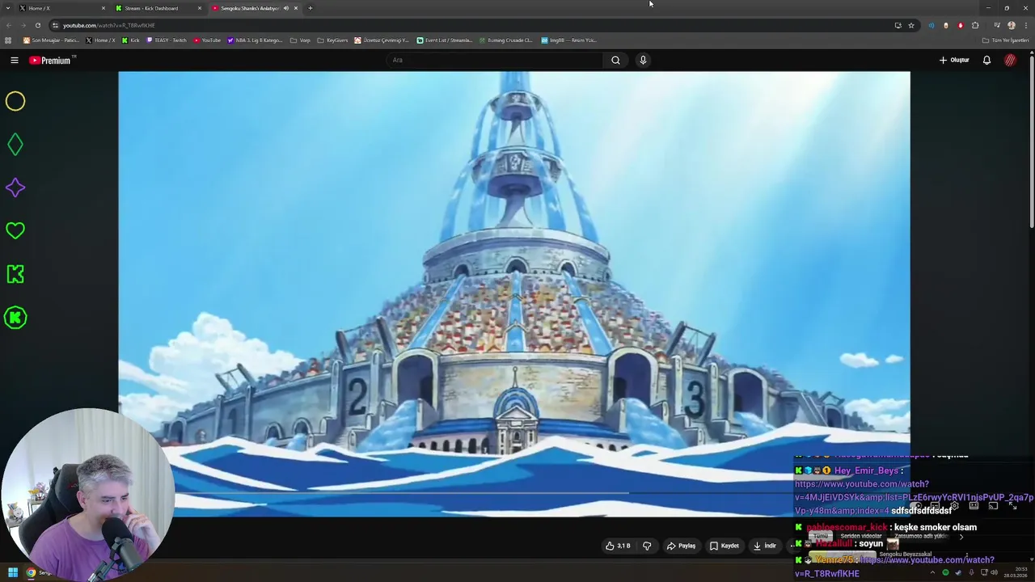Open a new browser tab
Viewport: 1035px width, 582px height.
click(x=310, y=8)
